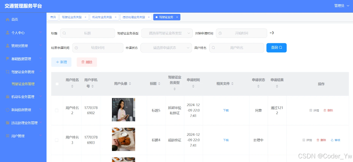
Task: Toggle the select-all checkbox in table header
Action: pos(57,84)
